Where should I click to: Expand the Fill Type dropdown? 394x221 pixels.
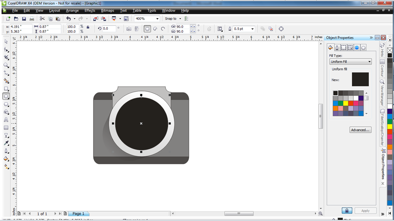click(x=369, y=62)
